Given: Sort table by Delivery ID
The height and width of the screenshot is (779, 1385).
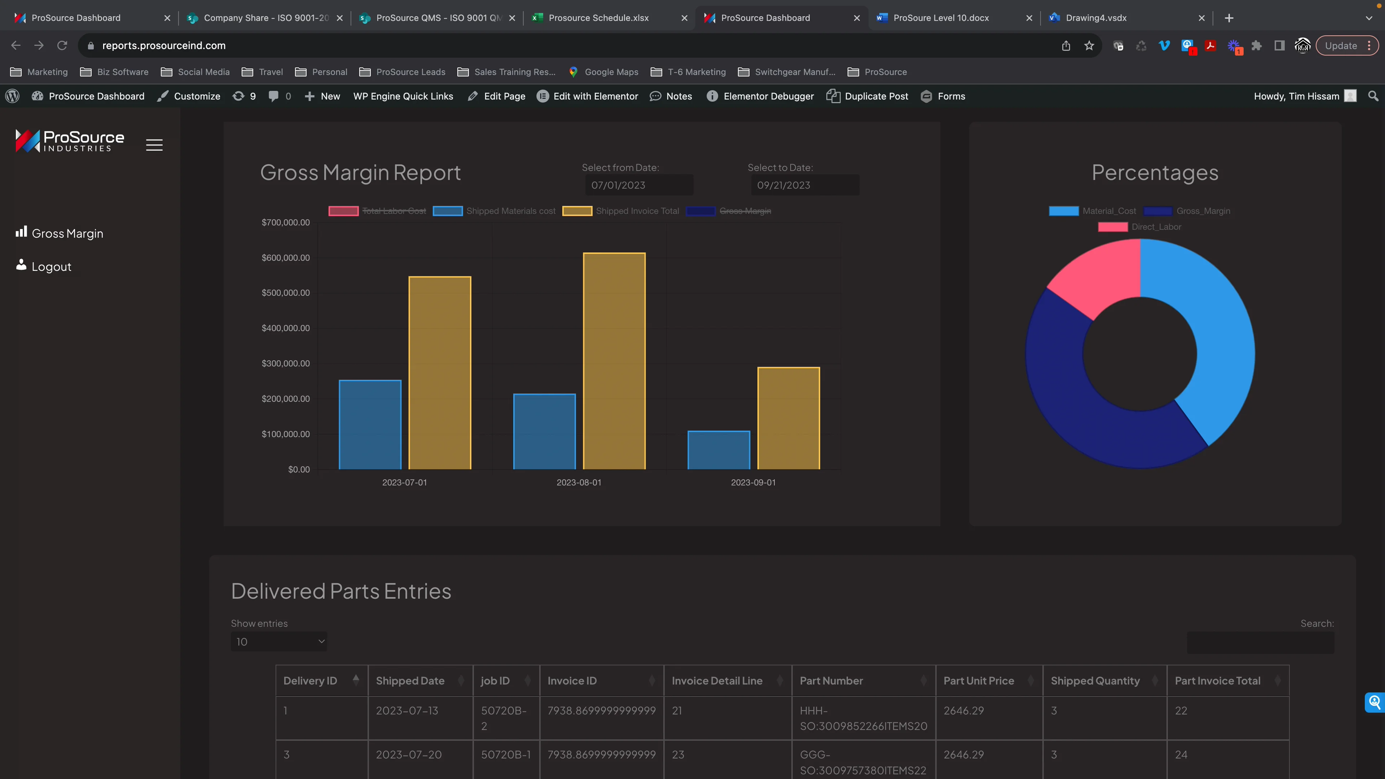Looking at the screenshot, I should 321,681.
